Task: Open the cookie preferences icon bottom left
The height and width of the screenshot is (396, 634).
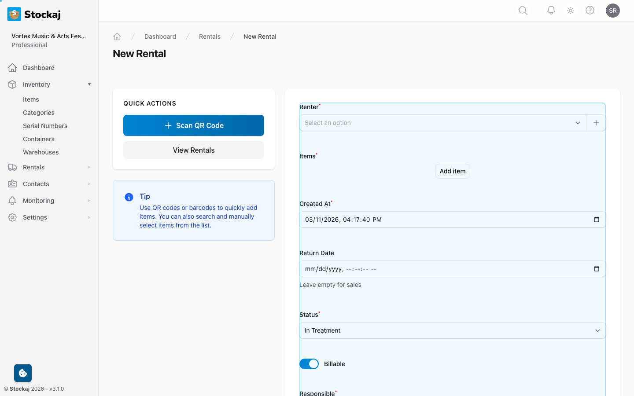Action: [22, 373]
